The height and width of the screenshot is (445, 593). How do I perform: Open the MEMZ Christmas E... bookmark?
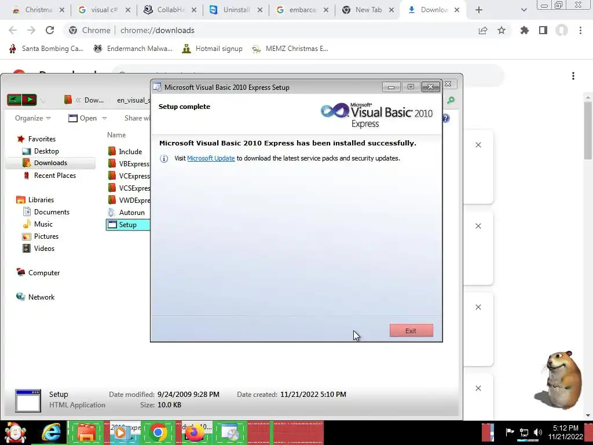coord(290,49)
